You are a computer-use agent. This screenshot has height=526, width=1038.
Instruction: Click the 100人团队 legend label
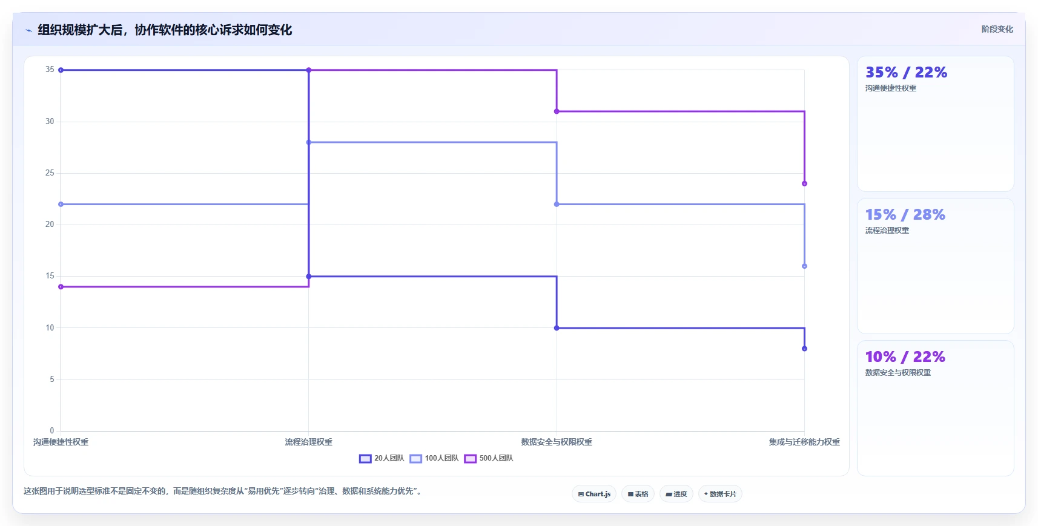pos(441,458)
